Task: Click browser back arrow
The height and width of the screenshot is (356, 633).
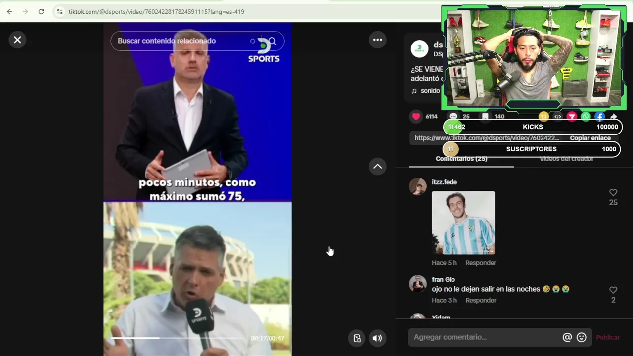Action: [x=9, y=11]
